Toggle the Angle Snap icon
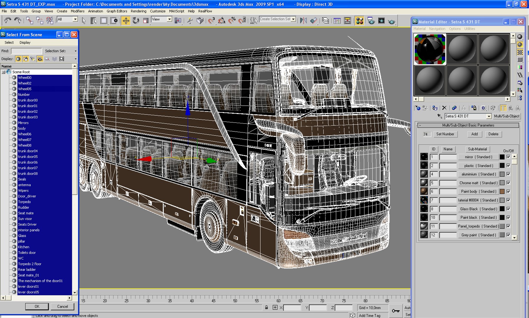Screen dimensions: 529x318 221,20
